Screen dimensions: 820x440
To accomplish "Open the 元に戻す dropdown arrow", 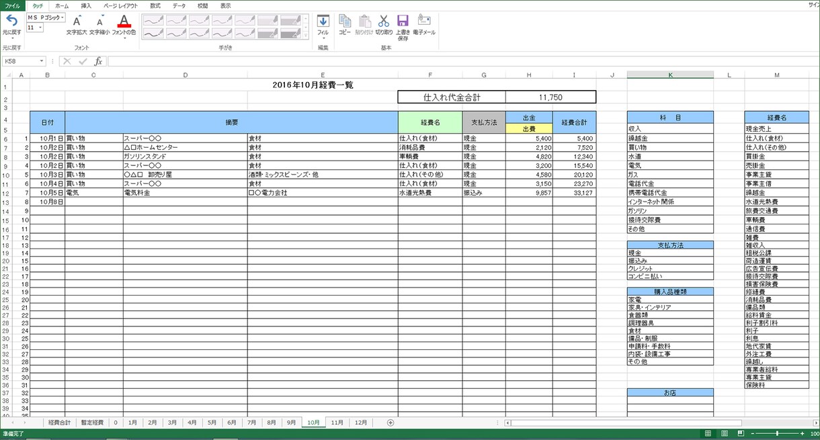I will [x=11, y=38].
